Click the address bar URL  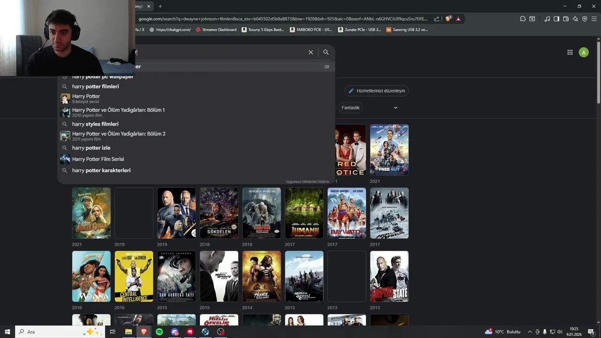[283, 19]
